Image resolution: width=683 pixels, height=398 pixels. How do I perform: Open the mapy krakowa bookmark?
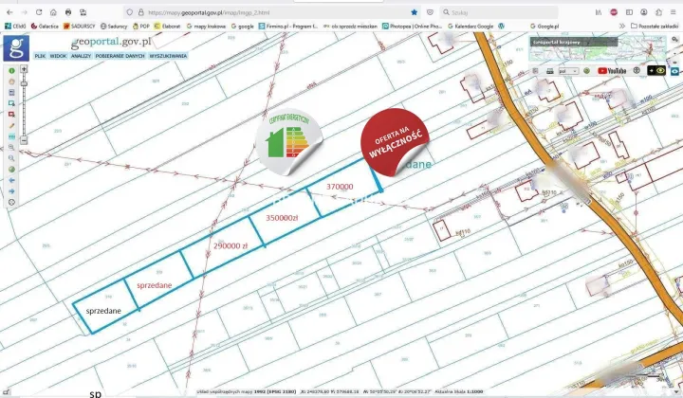point(206,27)
